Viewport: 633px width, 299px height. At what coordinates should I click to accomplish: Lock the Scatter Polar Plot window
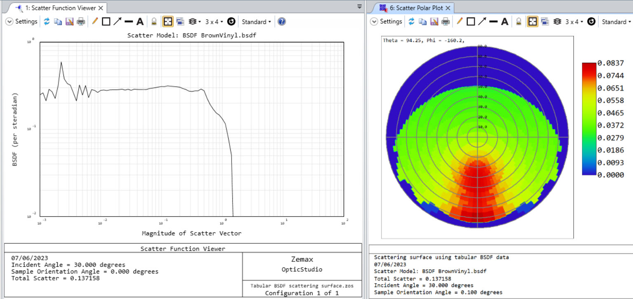(519, 21)
